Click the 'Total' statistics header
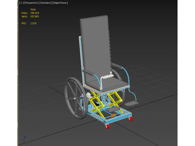 (33, 9)
